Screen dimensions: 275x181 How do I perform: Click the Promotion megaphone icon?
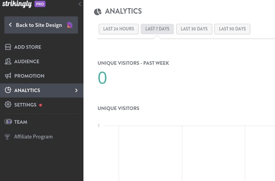8,76
